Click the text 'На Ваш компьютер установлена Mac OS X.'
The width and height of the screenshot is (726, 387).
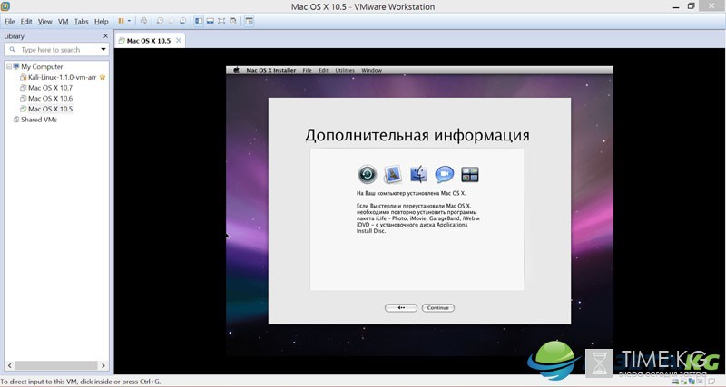411,193
